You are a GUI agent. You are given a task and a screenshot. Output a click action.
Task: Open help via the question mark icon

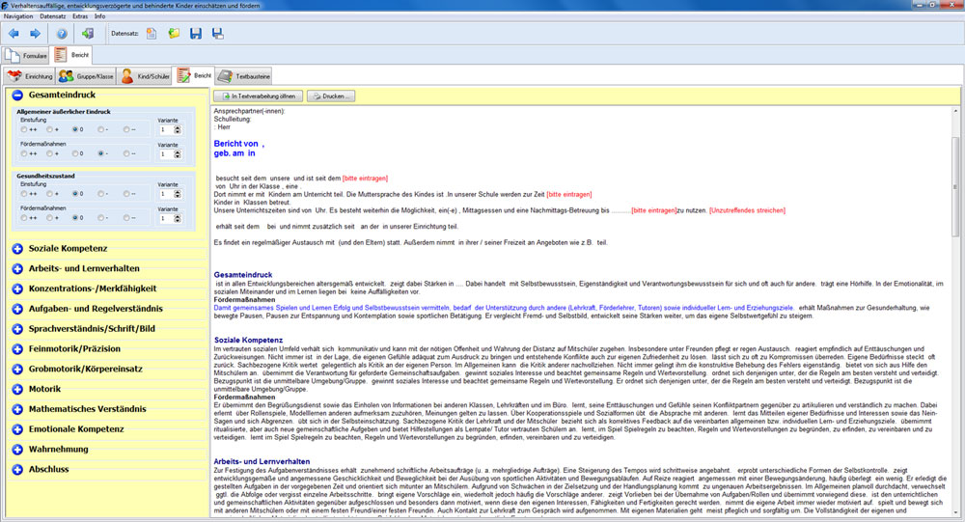point(62,33)
